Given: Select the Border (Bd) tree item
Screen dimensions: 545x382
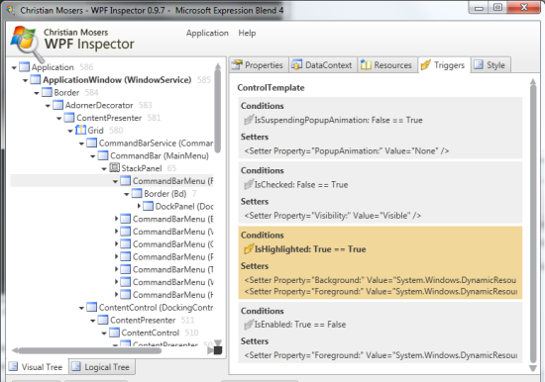Looking at the screenshot, I should coord(164,193).
